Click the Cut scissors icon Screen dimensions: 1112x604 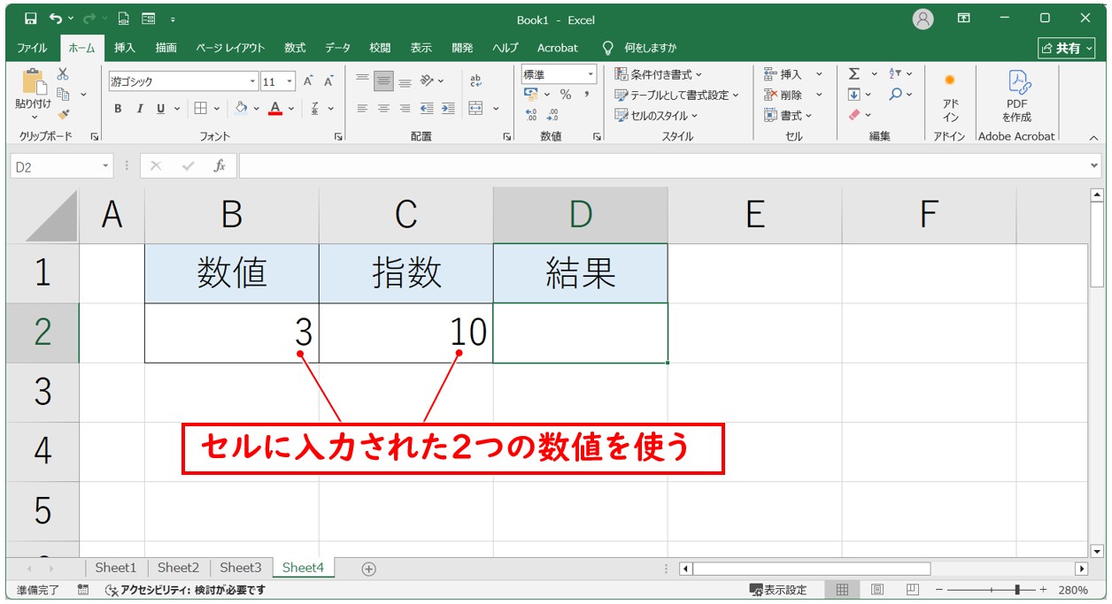(63, 74)
